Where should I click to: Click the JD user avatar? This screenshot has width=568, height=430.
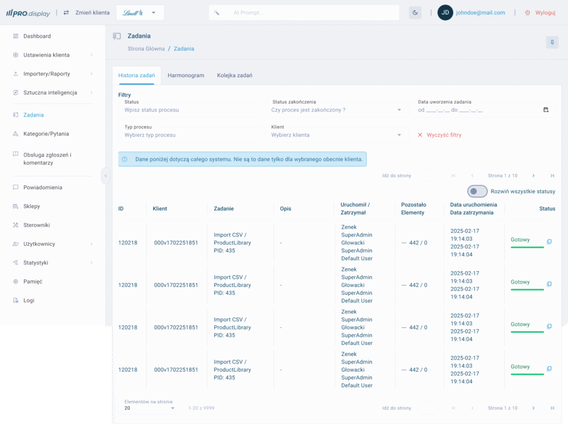pos(445,13)
